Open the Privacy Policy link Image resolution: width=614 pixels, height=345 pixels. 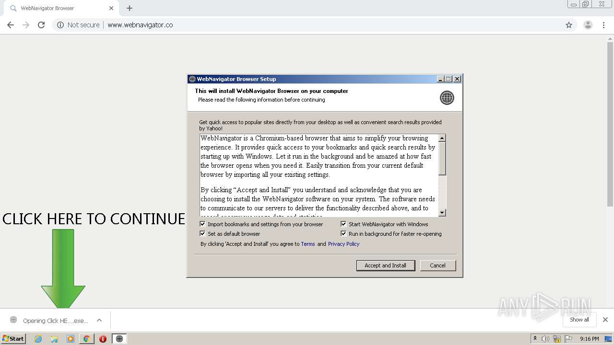pyautogui.click(x=343, y=244)
